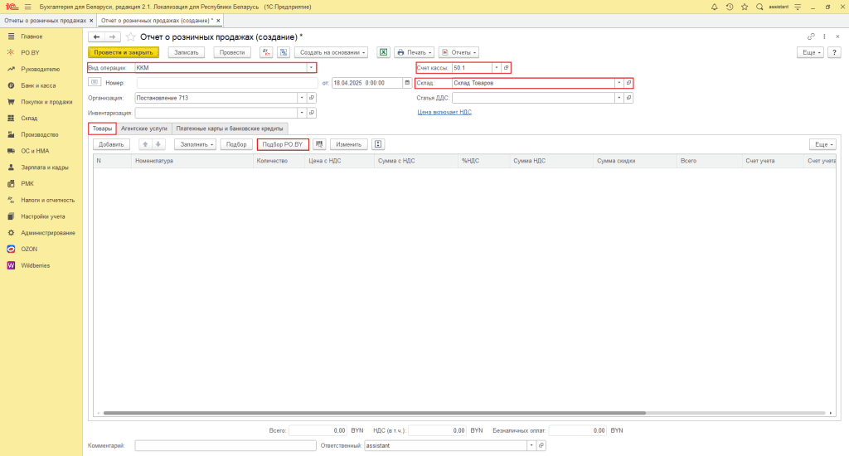
Task: Click into the Номер input field
Action: [x=227, y=83]
